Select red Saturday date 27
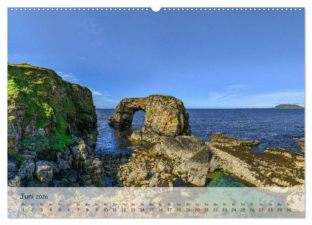Screen dimensions: 312x225 click(261, 210)
